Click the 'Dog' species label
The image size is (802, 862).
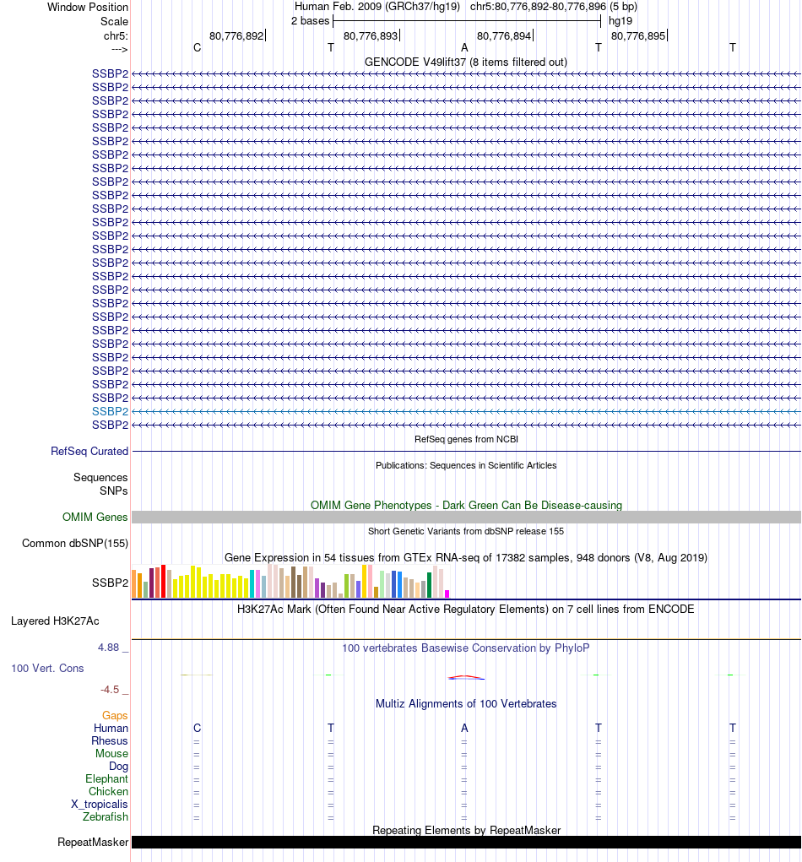[119, 767]
